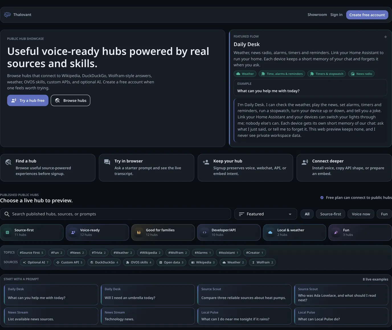
Task: Click the Developer/API code icon
Action: (205, 232)
